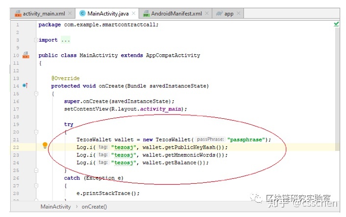Click line number 22 in the gutter
The width and height of the screenshot is (346, 217).
[16, 147]
